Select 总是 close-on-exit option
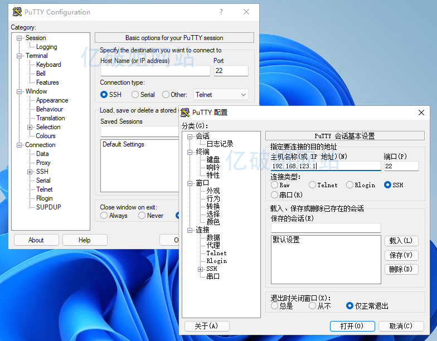 275,306
